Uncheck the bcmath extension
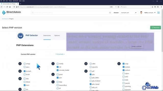The image size is (163, 91). point(24,71)
